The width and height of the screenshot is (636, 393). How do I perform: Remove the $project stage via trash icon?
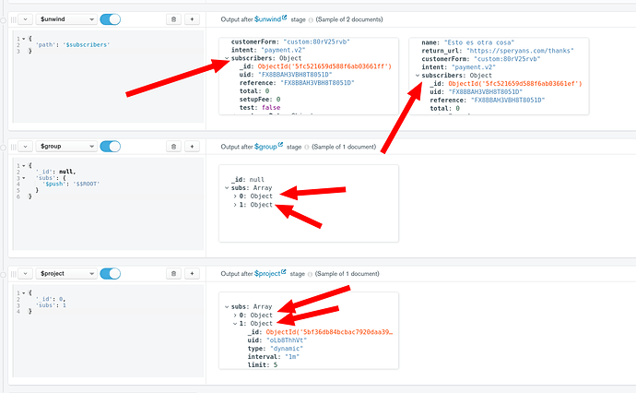coord(174,274)
